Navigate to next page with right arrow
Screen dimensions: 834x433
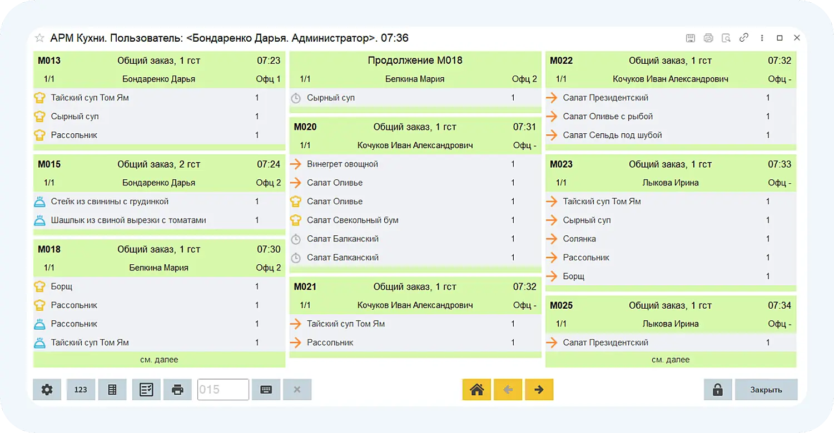pyautogui.click(x=539, y=390)
